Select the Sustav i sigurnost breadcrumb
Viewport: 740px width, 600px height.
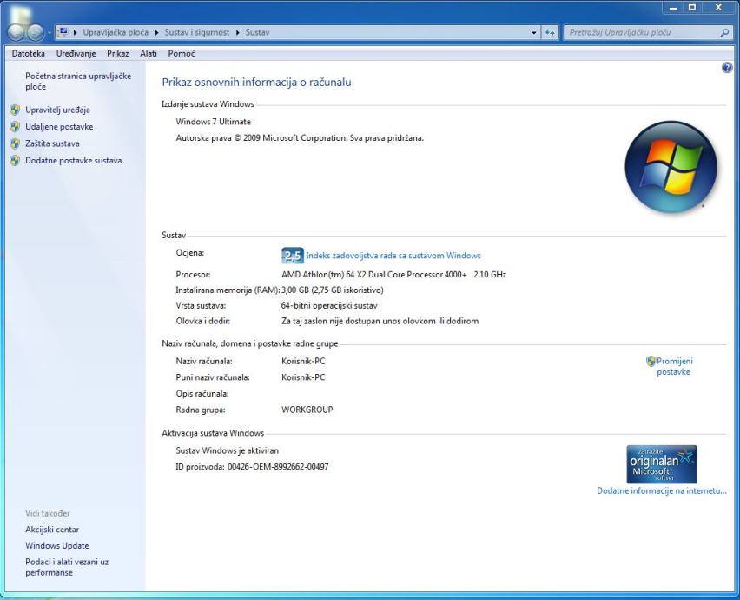[197, 32]
